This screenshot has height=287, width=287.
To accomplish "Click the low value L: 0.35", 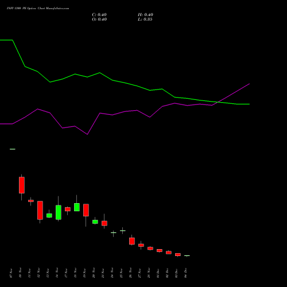I will click(145, 20).
